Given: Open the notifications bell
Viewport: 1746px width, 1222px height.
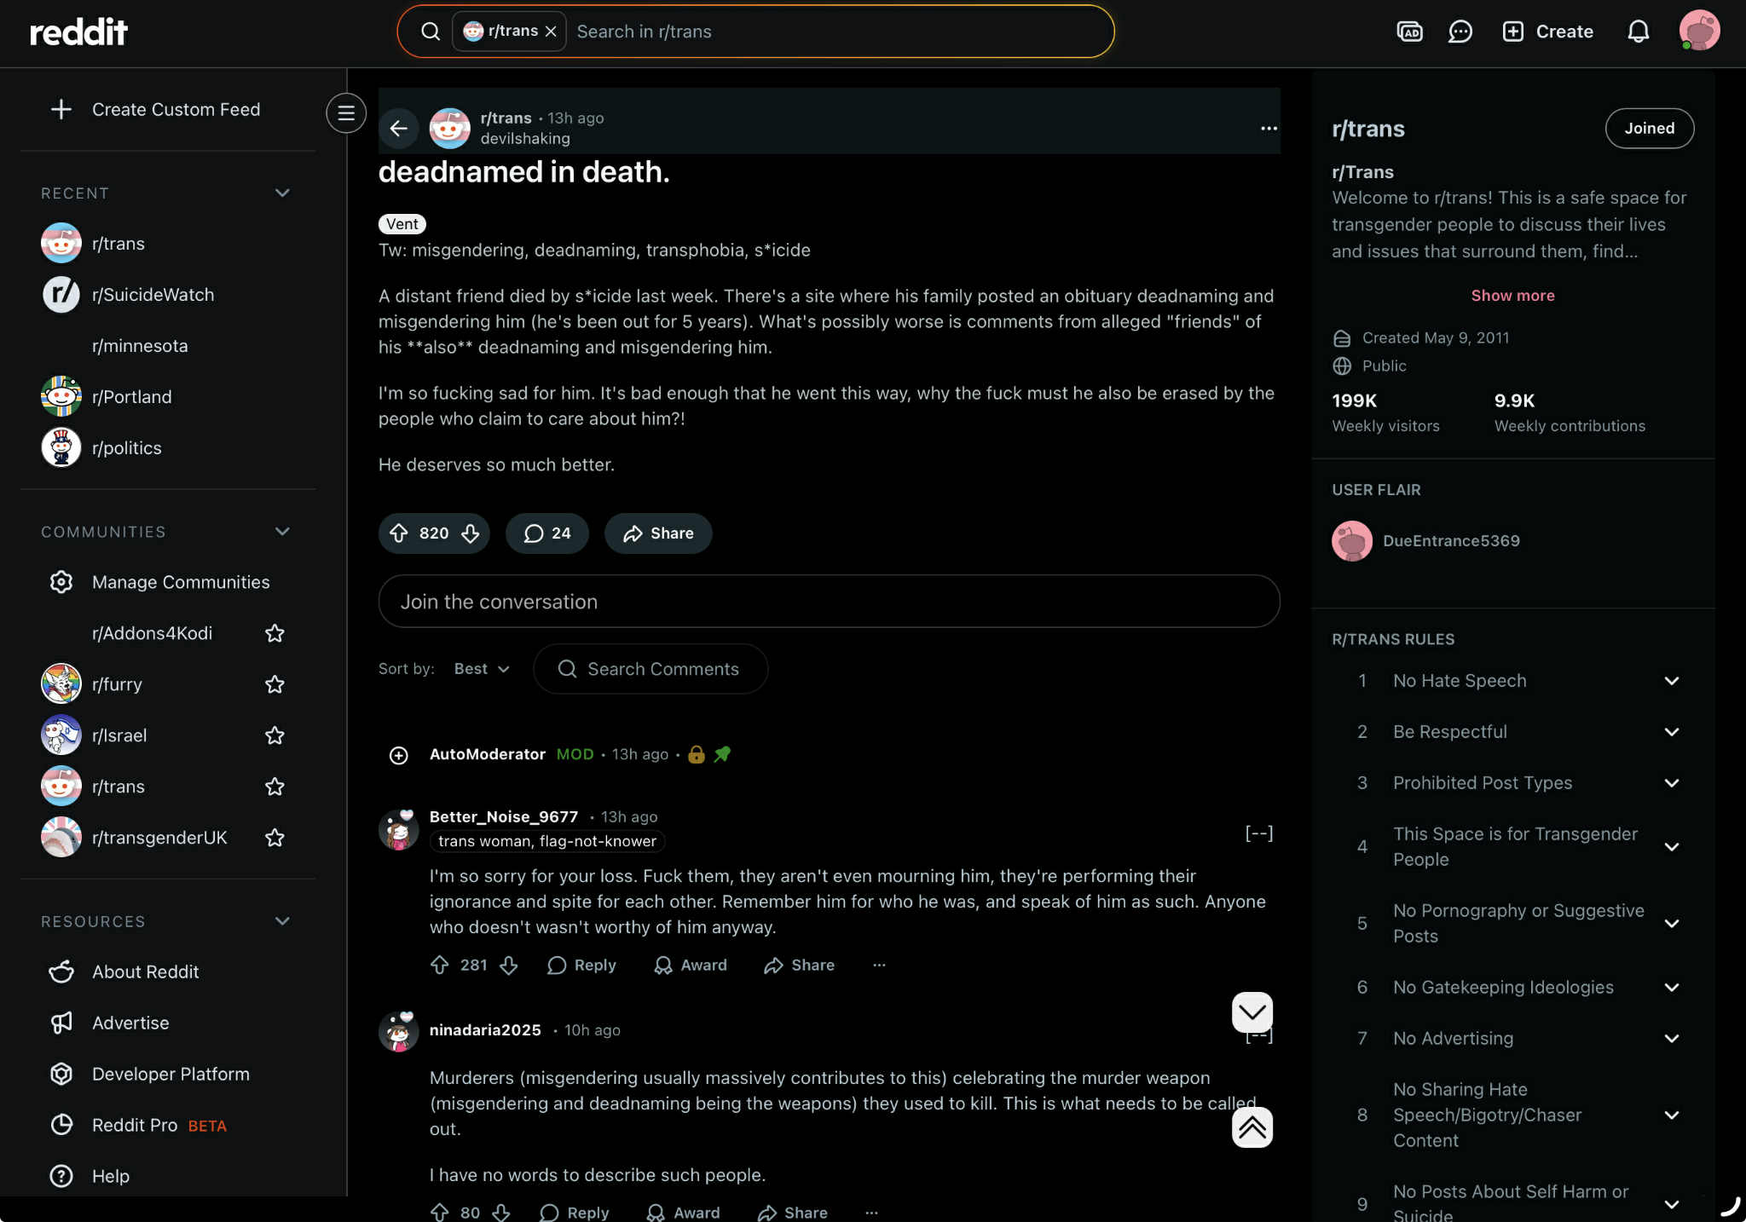Looking at the screenshot, I should [1638, 32].
